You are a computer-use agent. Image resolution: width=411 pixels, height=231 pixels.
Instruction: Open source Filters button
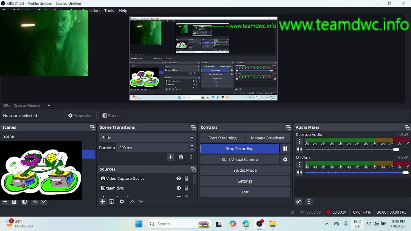[110, 116]
